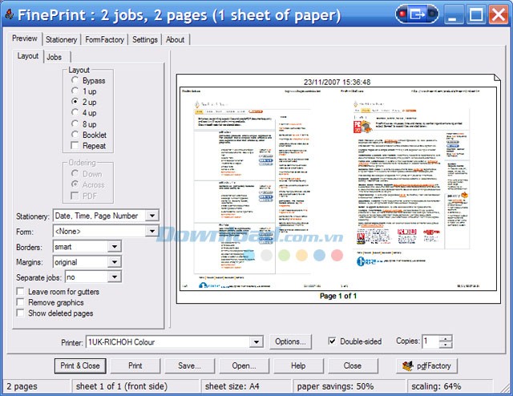Check Leave room for gutters

(21, 293)
